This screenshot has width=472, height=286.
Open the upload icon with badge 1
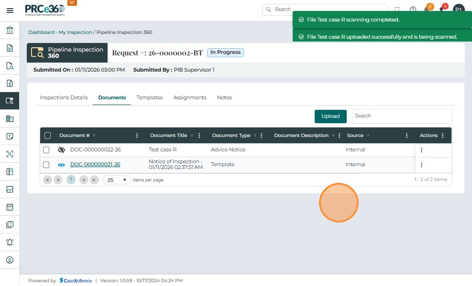[442, 9]
